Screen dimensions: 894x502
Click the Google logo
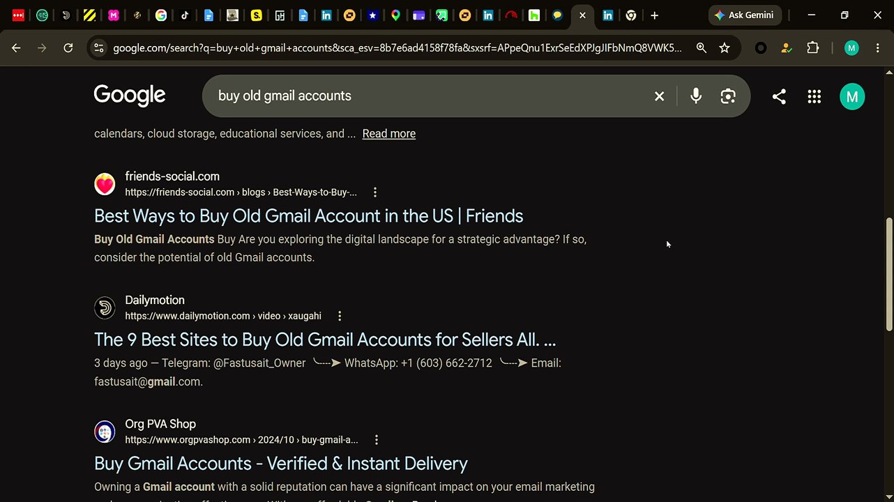pos(130,96)
